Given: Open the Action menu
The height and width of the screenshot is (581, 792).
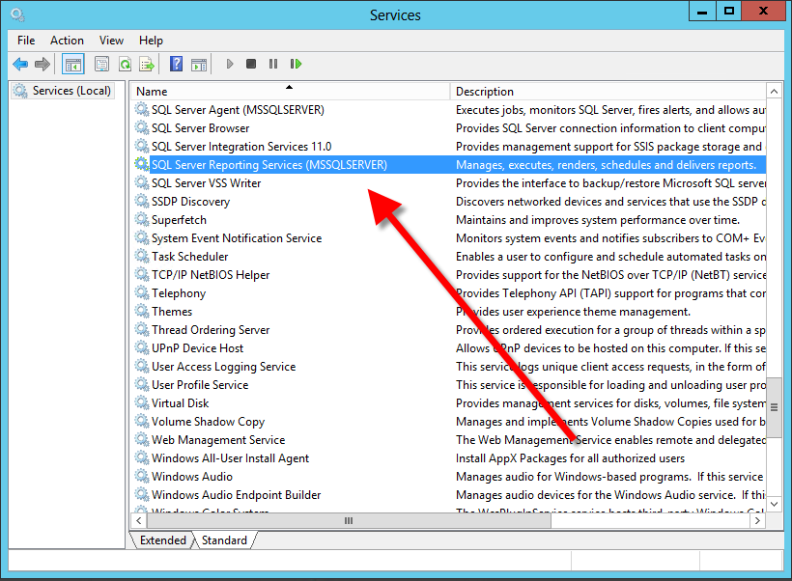Looking at the screenshot, I should click(x=68, y=41).
